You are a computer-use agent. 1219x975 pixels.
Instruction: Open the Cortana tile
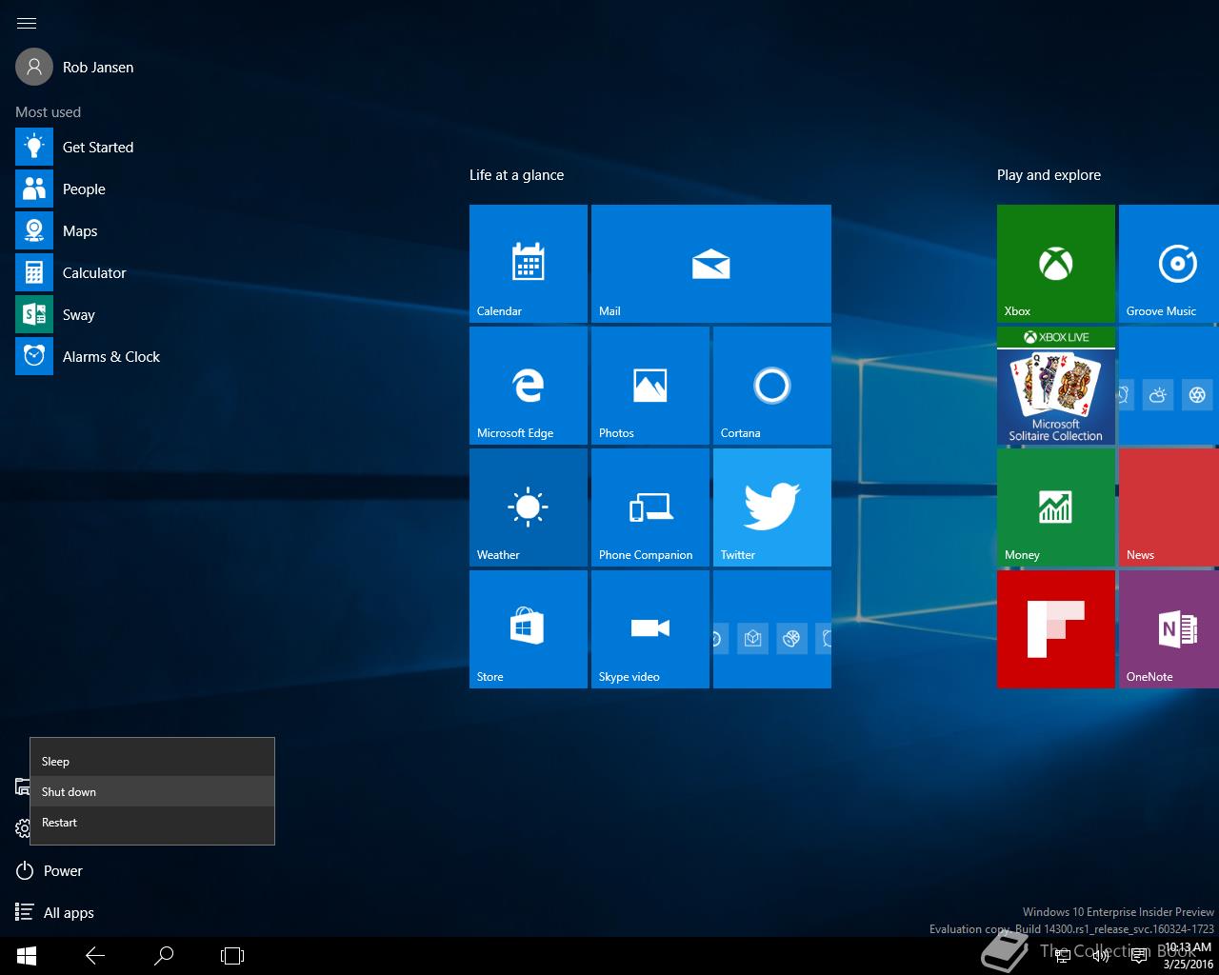click(x=772, y=386)
